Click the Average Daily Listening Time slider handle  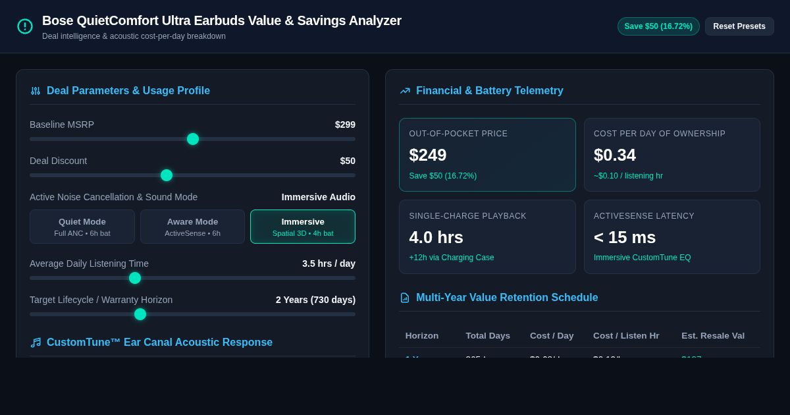135,278
